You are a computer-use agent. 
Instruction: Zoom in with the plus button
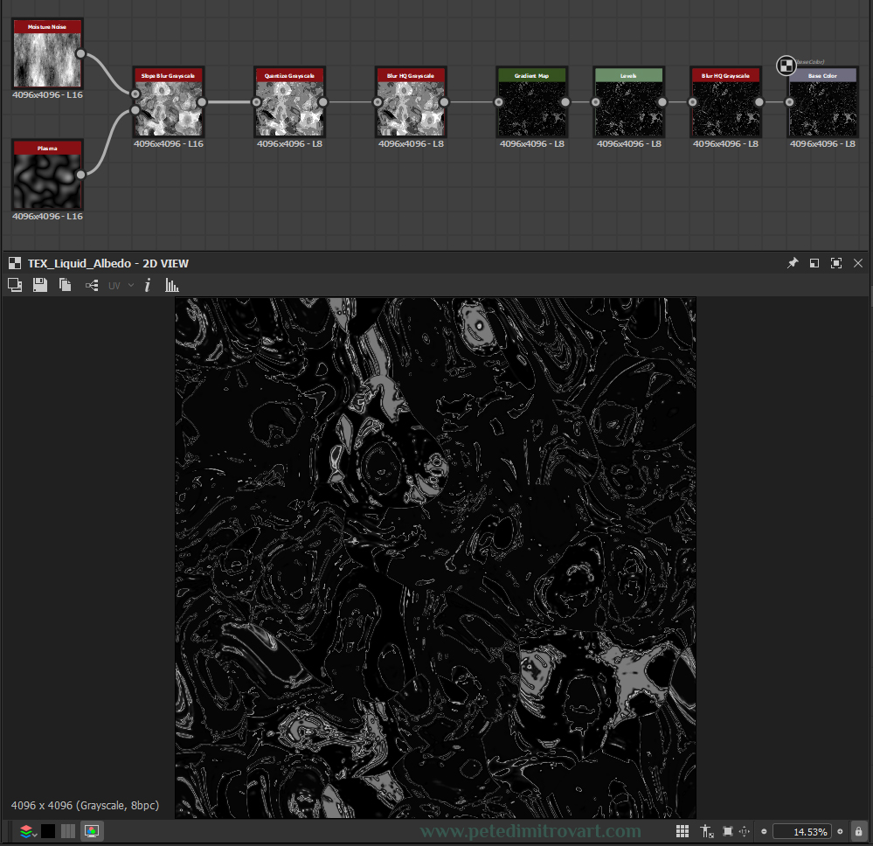840,831
